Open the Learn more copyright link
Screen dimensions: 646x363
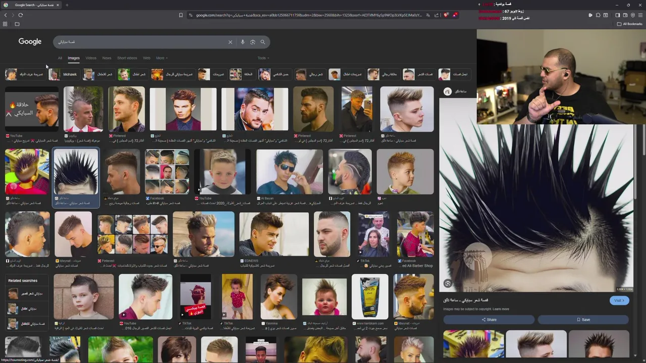(x=501, y=309)
